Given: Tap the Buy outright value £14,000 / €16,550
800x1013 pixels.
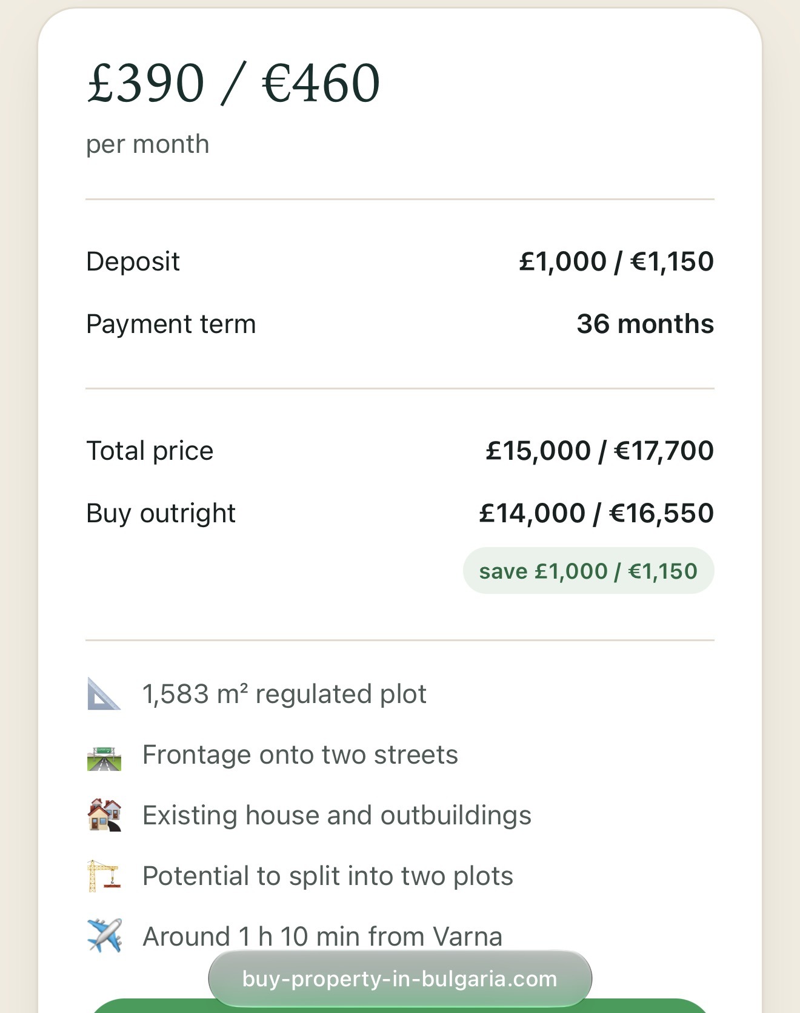Looking at the screenshot, I should [596, 513].
